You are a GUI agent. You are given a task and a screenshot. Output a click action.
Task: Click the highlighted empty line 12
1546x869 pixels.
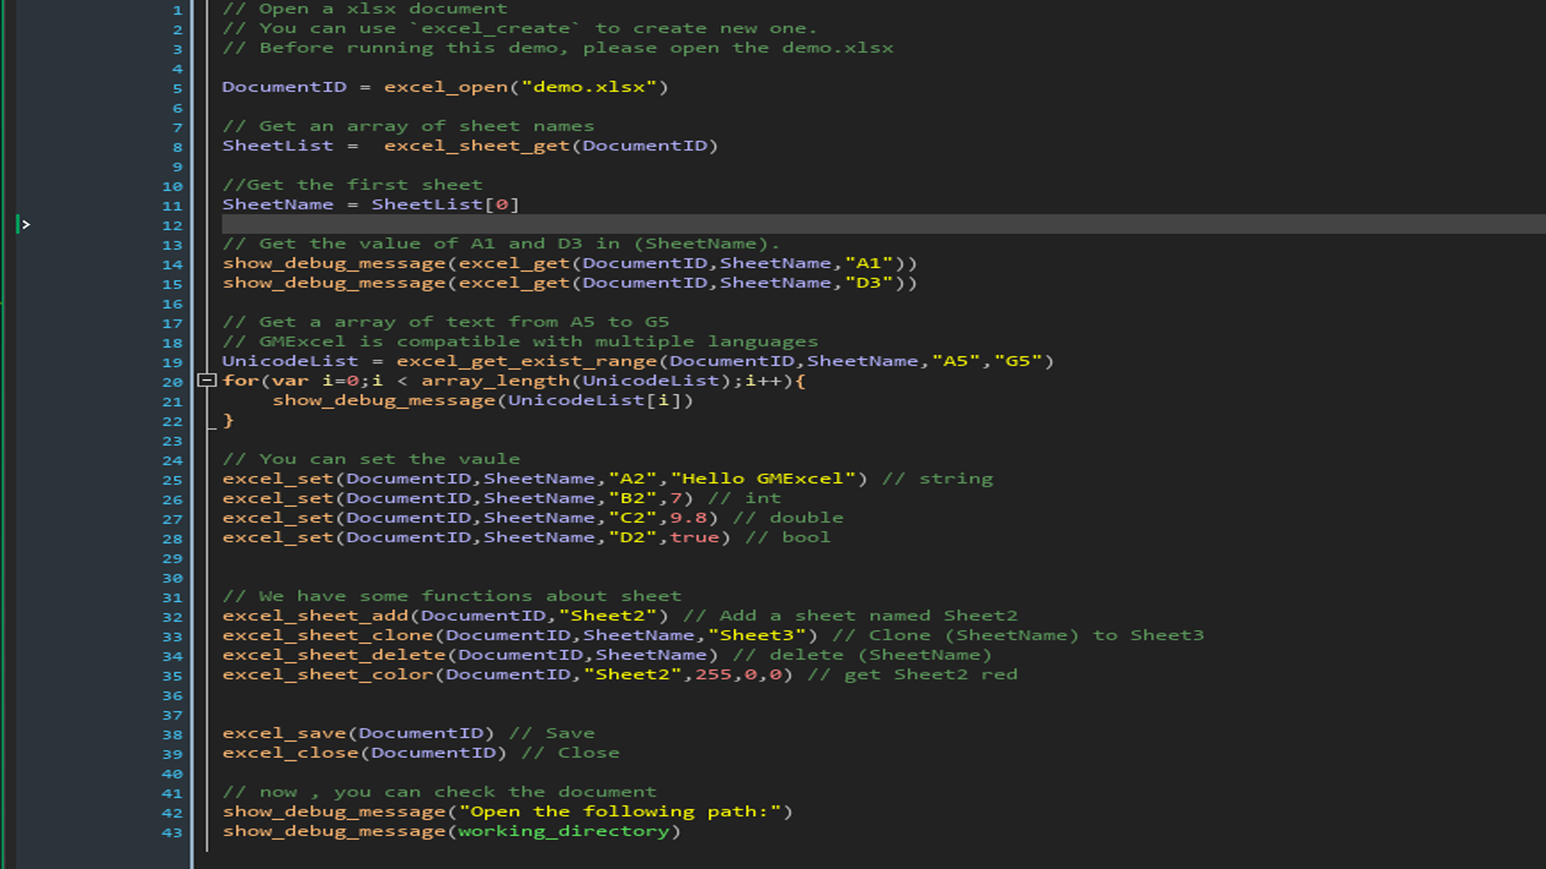point(805,224)
